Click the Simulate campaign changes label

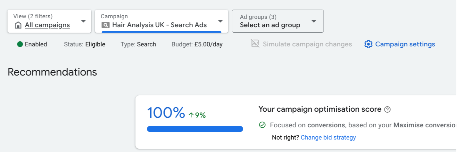(307, 44)
